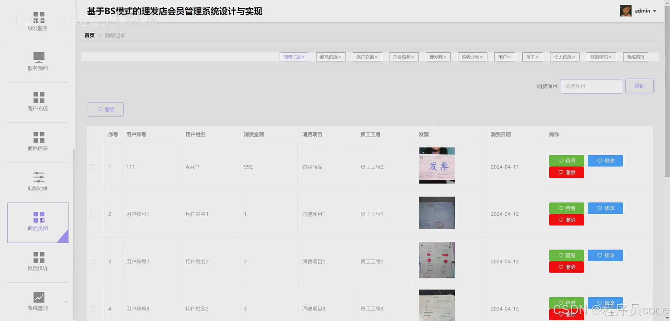Open 反馈投诉 in the sidebar
Viewport: 670px width, 321px height.
tap(38, 262)
